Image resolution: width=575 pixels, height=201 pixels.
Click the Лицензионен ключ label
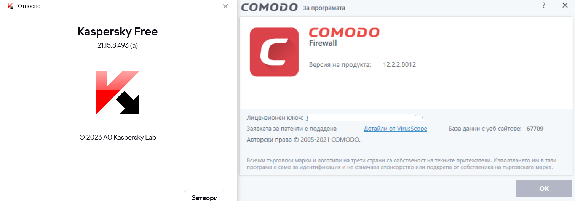(x=275, y=117)
